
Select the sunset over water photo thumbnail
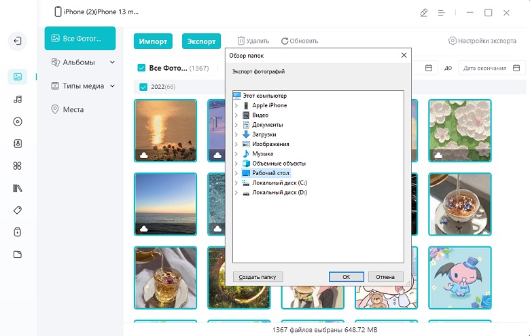[x=166, y=131]
